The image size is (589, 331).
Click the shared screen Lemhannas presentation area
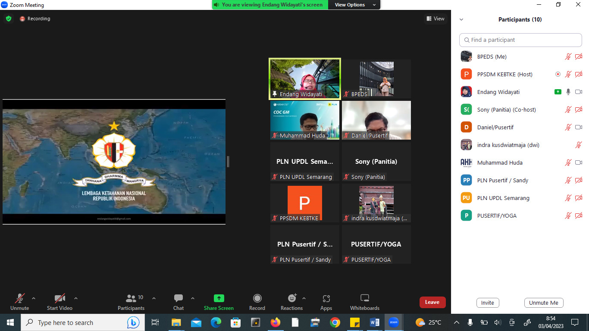(114, 162)
